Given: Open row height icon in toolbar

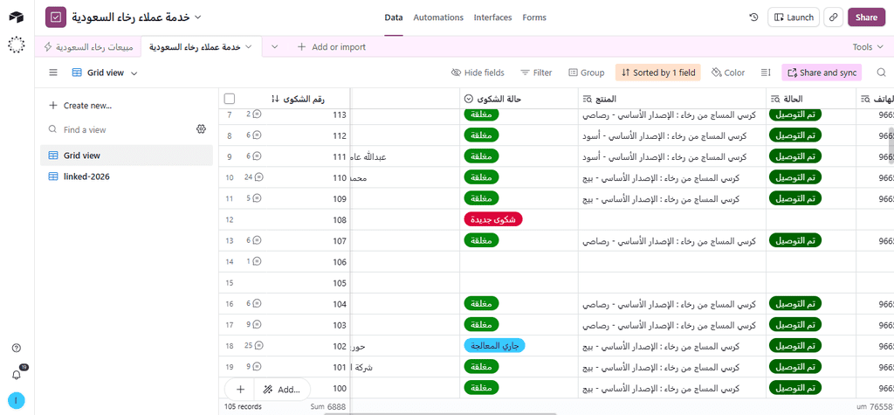Looking at the screenshot, I should point(766,73).
